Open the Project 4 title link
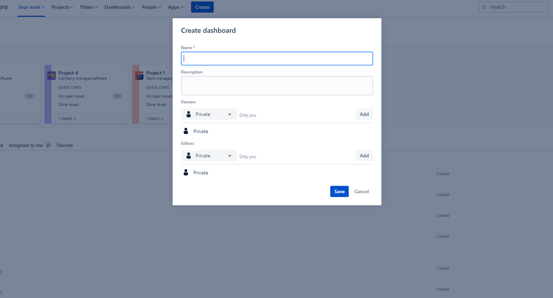 click(x=68, y=73)
